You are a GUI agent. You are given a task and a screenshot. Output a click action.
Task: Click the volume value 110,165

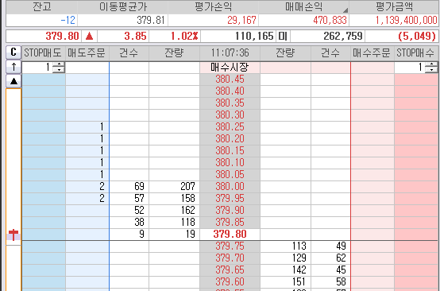click(254, 37)
